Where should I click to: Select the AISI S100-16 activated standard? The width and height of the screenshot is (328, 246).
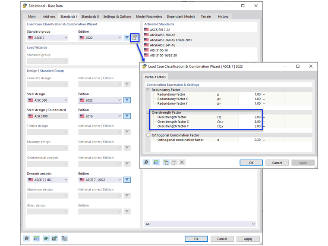coord(200,50)
